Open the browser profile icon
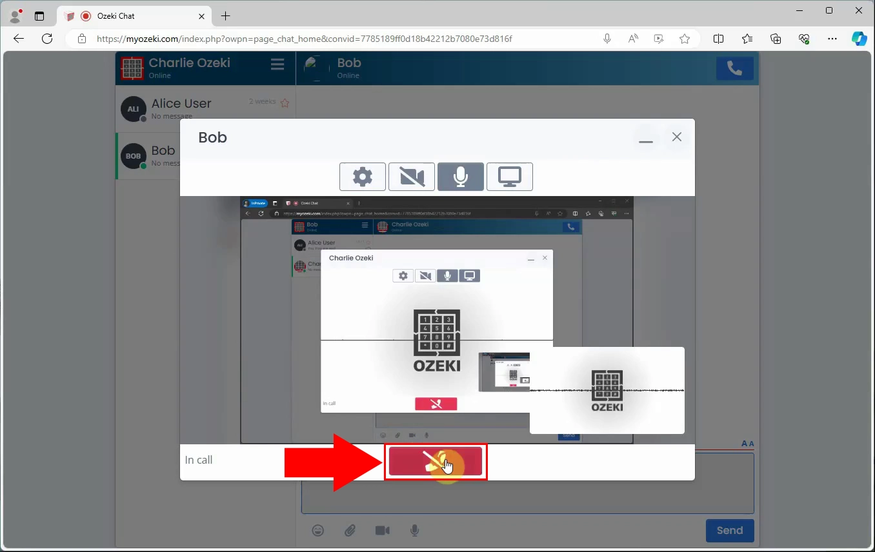Viewport: 875px width, 552px height. coord(16,15)
